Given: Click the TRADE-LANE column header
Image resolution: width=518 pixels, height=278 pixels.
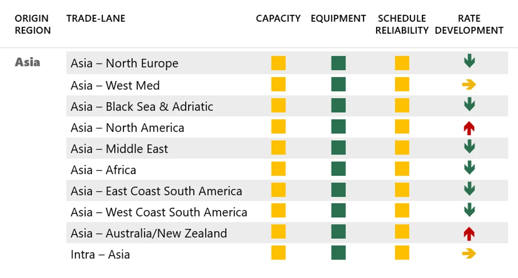Looking at the screenshot, I should point(96,18).
